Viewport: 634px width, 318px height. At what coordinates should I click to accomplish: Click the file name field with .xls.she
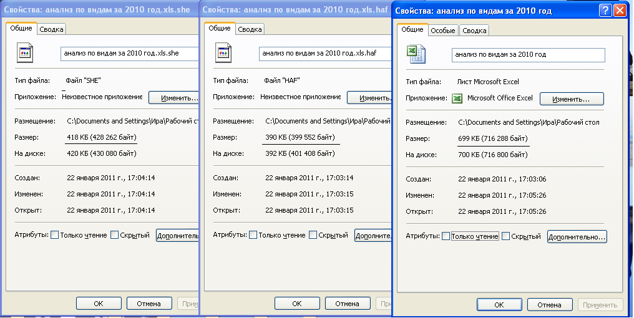129,54
